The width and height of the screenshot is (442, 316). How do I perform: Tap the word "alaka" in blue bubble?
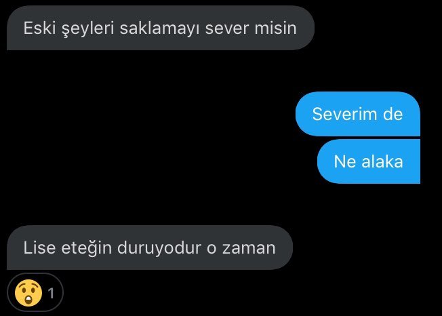pyautogui.click(x=382, y=161)
